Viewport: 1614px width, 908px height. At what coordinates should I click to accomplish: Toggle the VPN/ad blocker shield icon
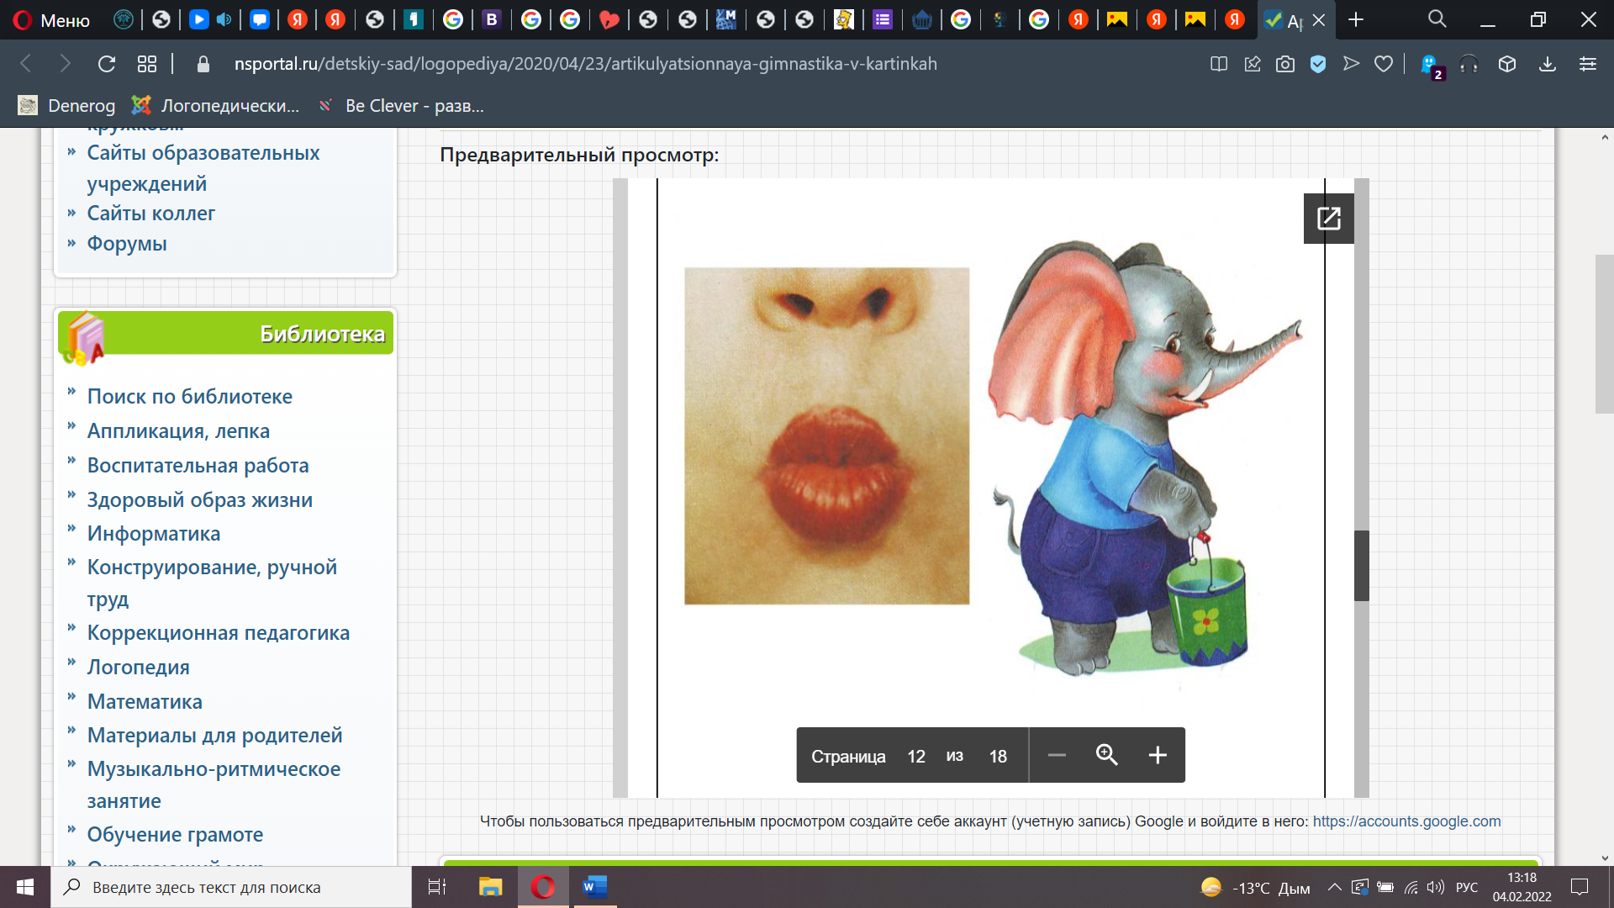coord(1318,64)
